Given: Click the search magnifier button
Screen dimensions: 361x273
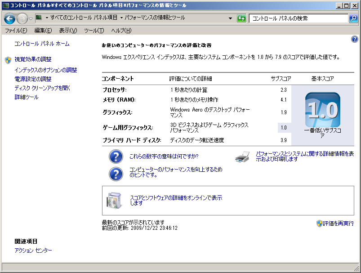Looking at the screenshot, I should coord(353,18).
